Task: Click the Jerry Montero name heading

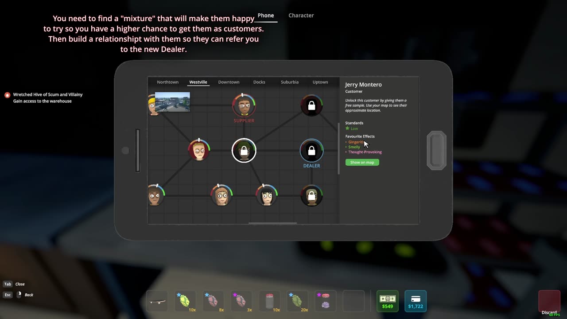Action: [x=363, y=85]
